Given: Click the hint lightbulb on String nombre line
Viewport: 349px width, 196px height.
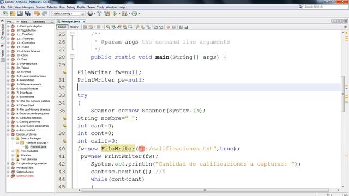Looking at the screenshot, I should click(64, 118).
